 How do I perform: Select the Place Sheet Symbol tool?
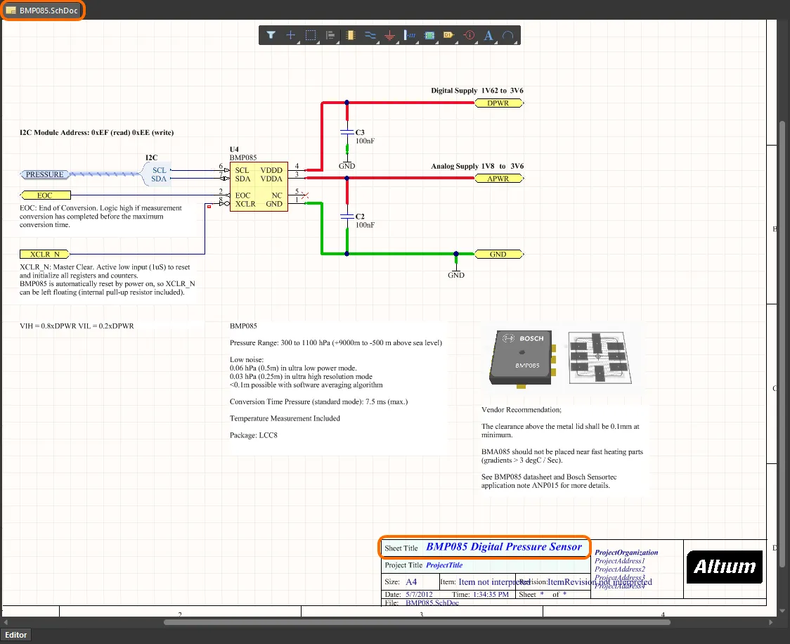point(430,34)
